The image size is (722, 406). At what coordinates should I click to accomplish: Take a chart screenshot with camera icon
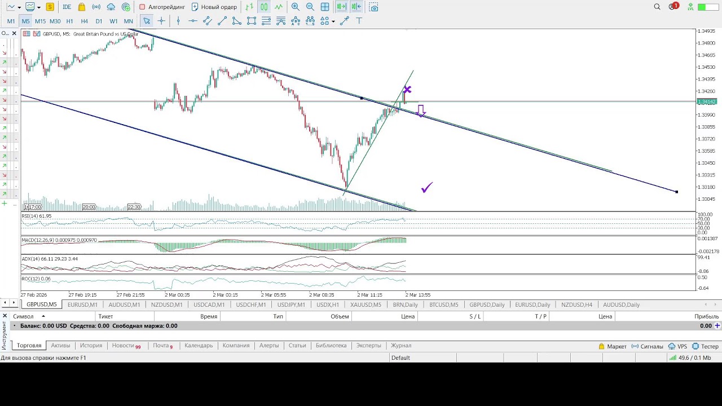pyautogui.click(x=373, y=7)
